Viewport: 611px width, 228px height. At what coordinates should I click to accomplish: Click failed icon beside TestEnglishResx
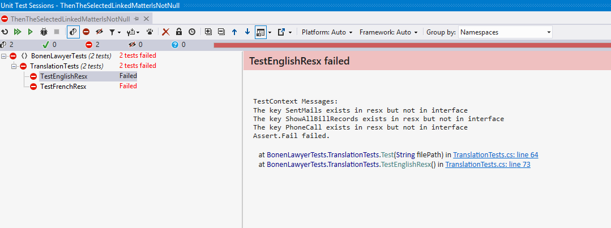pos(33,76)
